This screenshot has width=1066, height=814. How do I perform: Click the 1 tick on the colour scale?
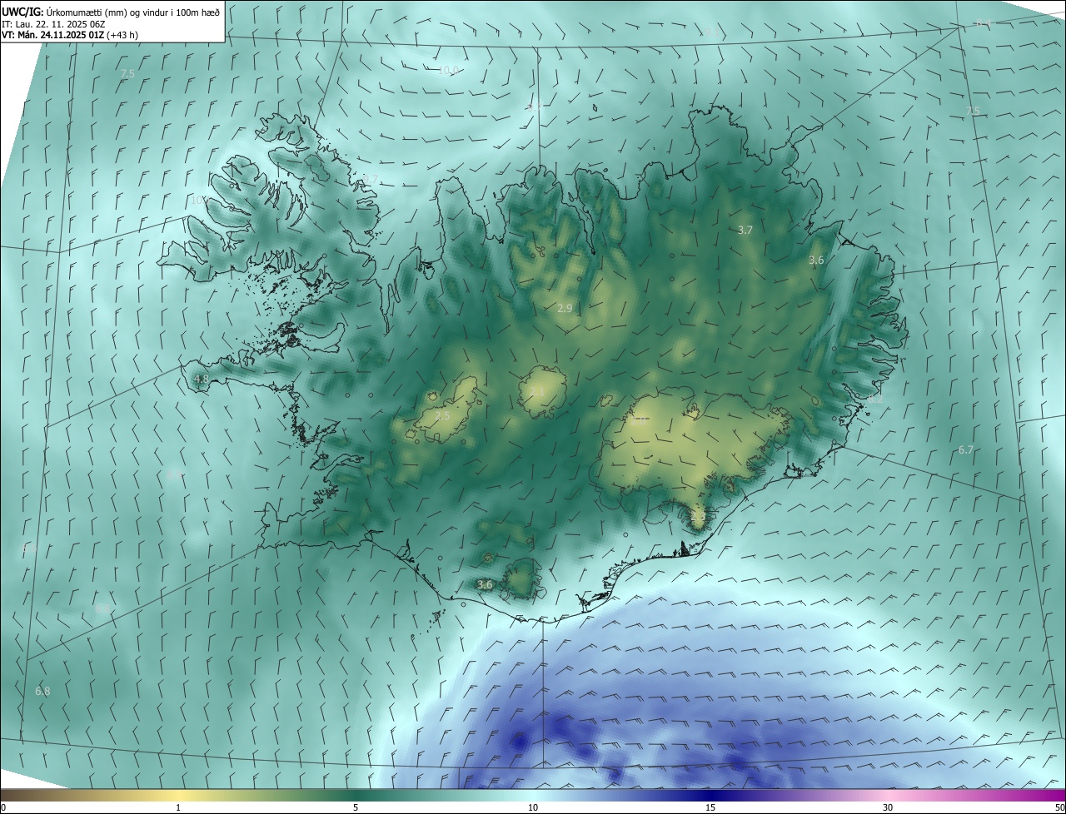[178, 807]
